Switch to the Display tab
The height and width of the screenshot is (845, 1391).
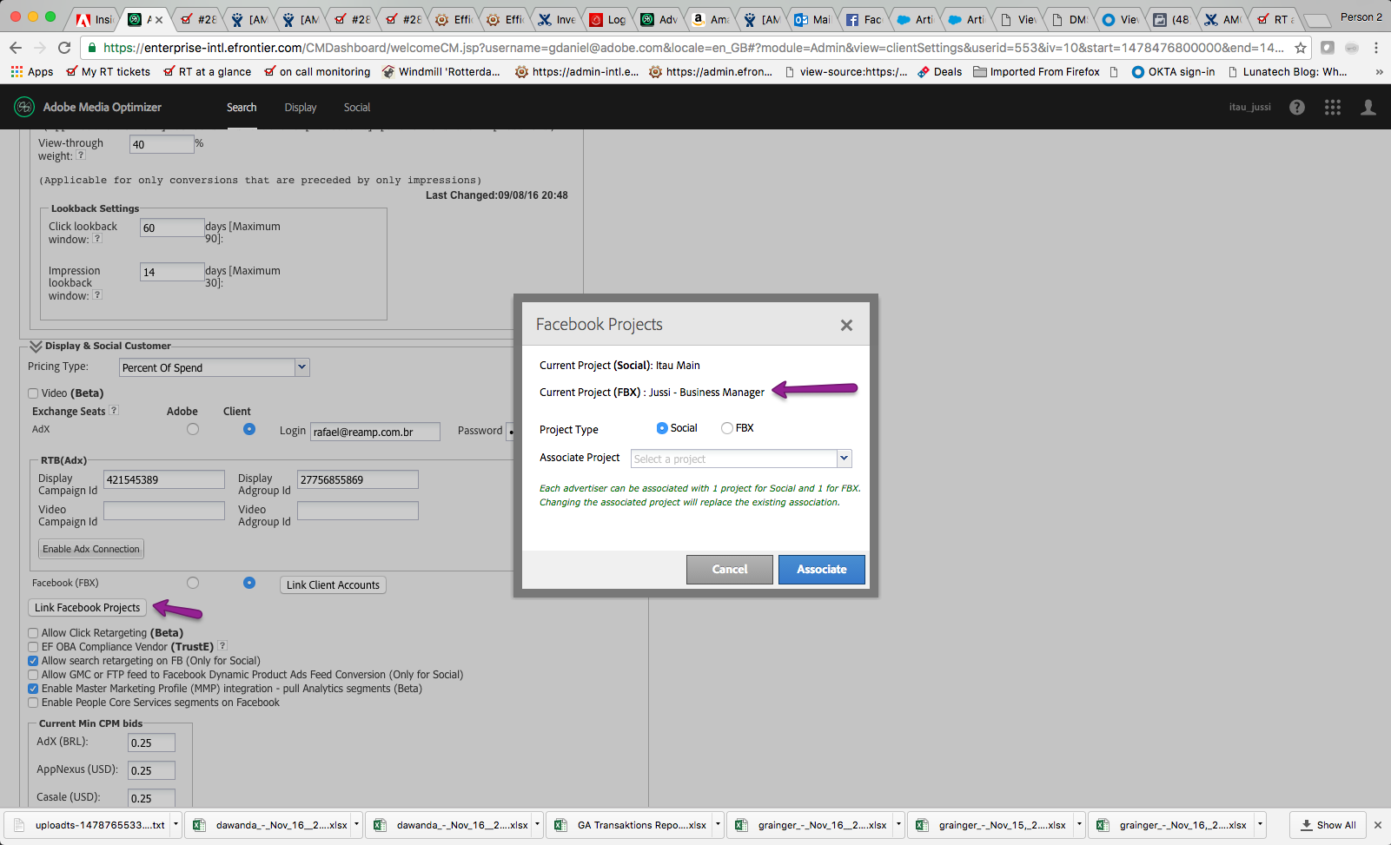point(300,107)
